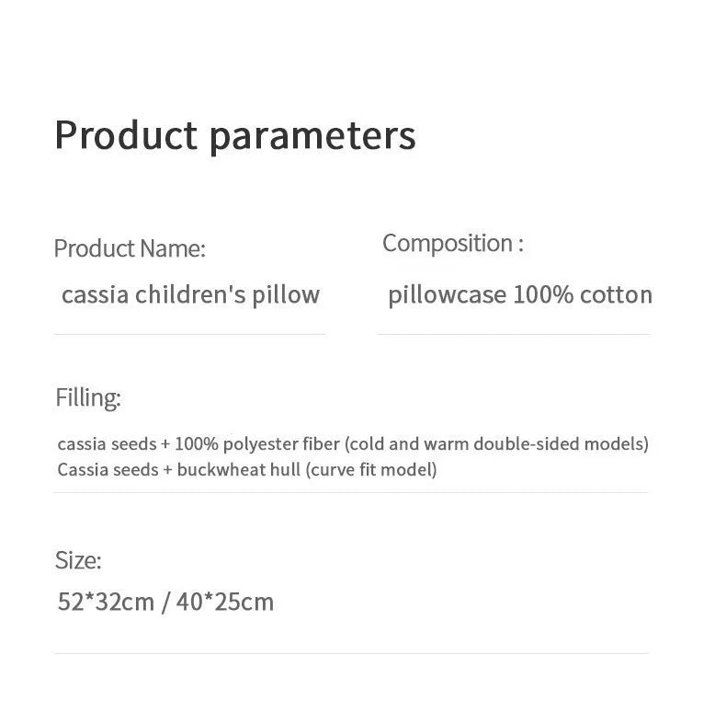This screenshot has width=726, height=712.
Task: Click cassia children's pillow text
Action: (190, 295)
